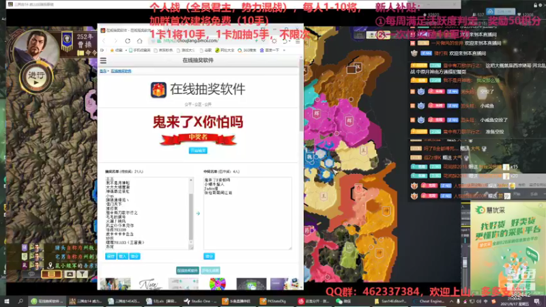546x307 pixels.
Task: Open handwritten signature thumbnail at page bottom
Action: click(149, 284)
